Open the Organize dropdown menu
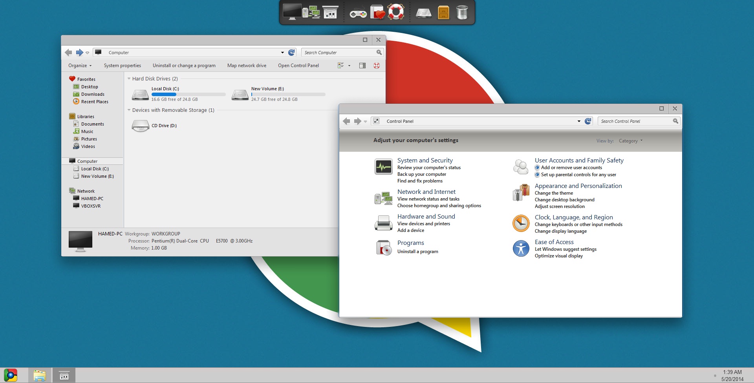The image size is (754, 383). 80,66
